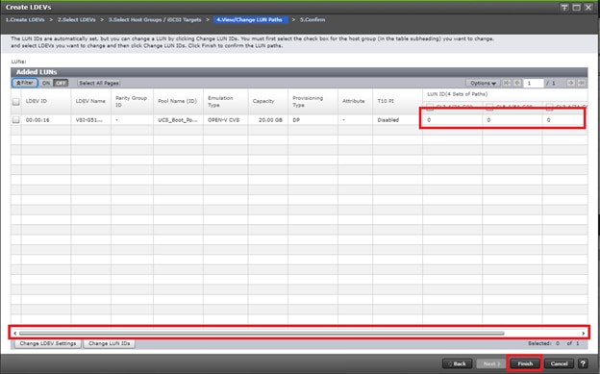600x374 pixels.
Task: Sort by T10 PI column header
Action: (397, 101)
